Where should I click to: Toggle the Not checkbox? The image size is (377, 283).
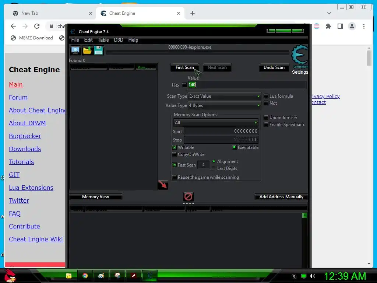[266, 103]
